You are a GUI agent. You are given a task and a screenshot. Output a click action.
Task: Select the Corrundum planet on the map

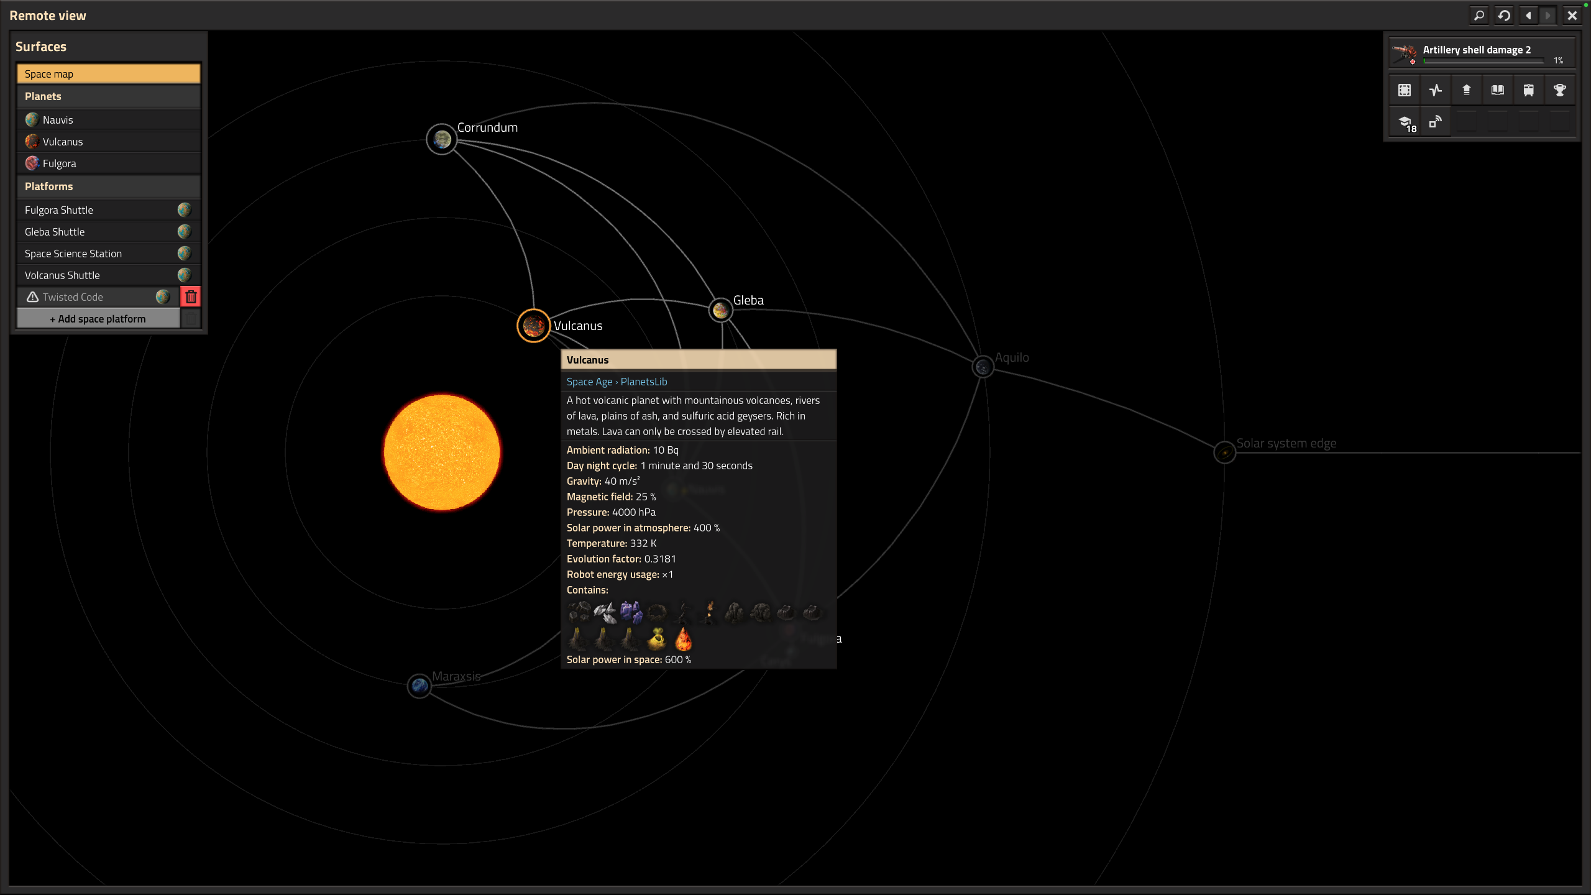(x=442, y=139)
